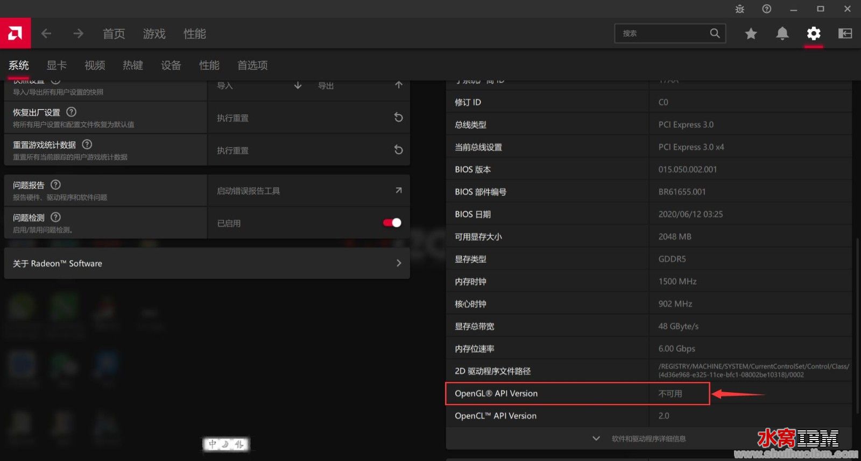This screenshot has height=461, width=861.
Task: Open help tooltip for 恢复出厂设置
Action: pos(71,112)
